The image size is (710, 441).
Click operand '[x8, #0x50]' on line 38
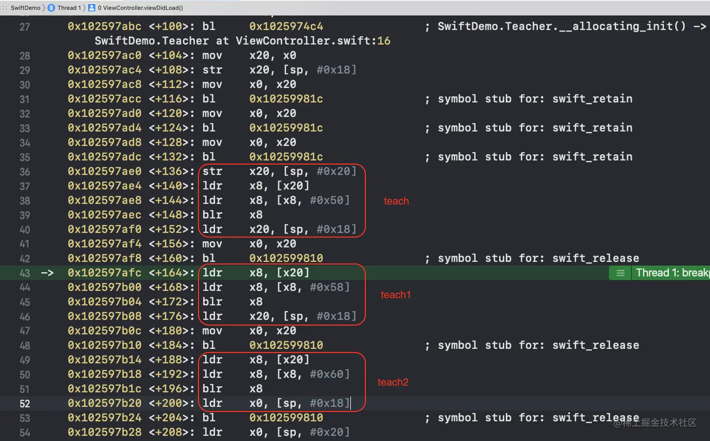tap(313, 200)
